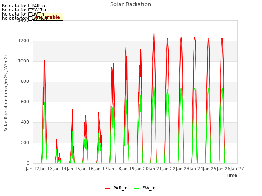
Task: Click the 'No data for f_SW_out' message
Action: [x=25, y=10]
